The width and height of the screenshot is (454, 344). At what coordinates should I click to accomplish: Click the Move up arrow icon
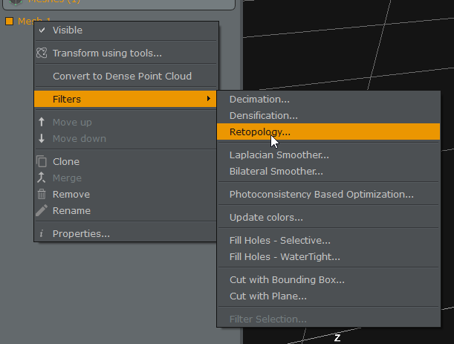pos(42,122)
